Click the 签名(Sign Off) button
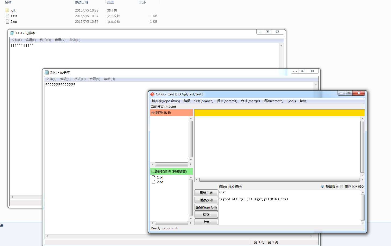Image resolution: width=391 pixels, height=246 pixels. (x=206, y=207)
